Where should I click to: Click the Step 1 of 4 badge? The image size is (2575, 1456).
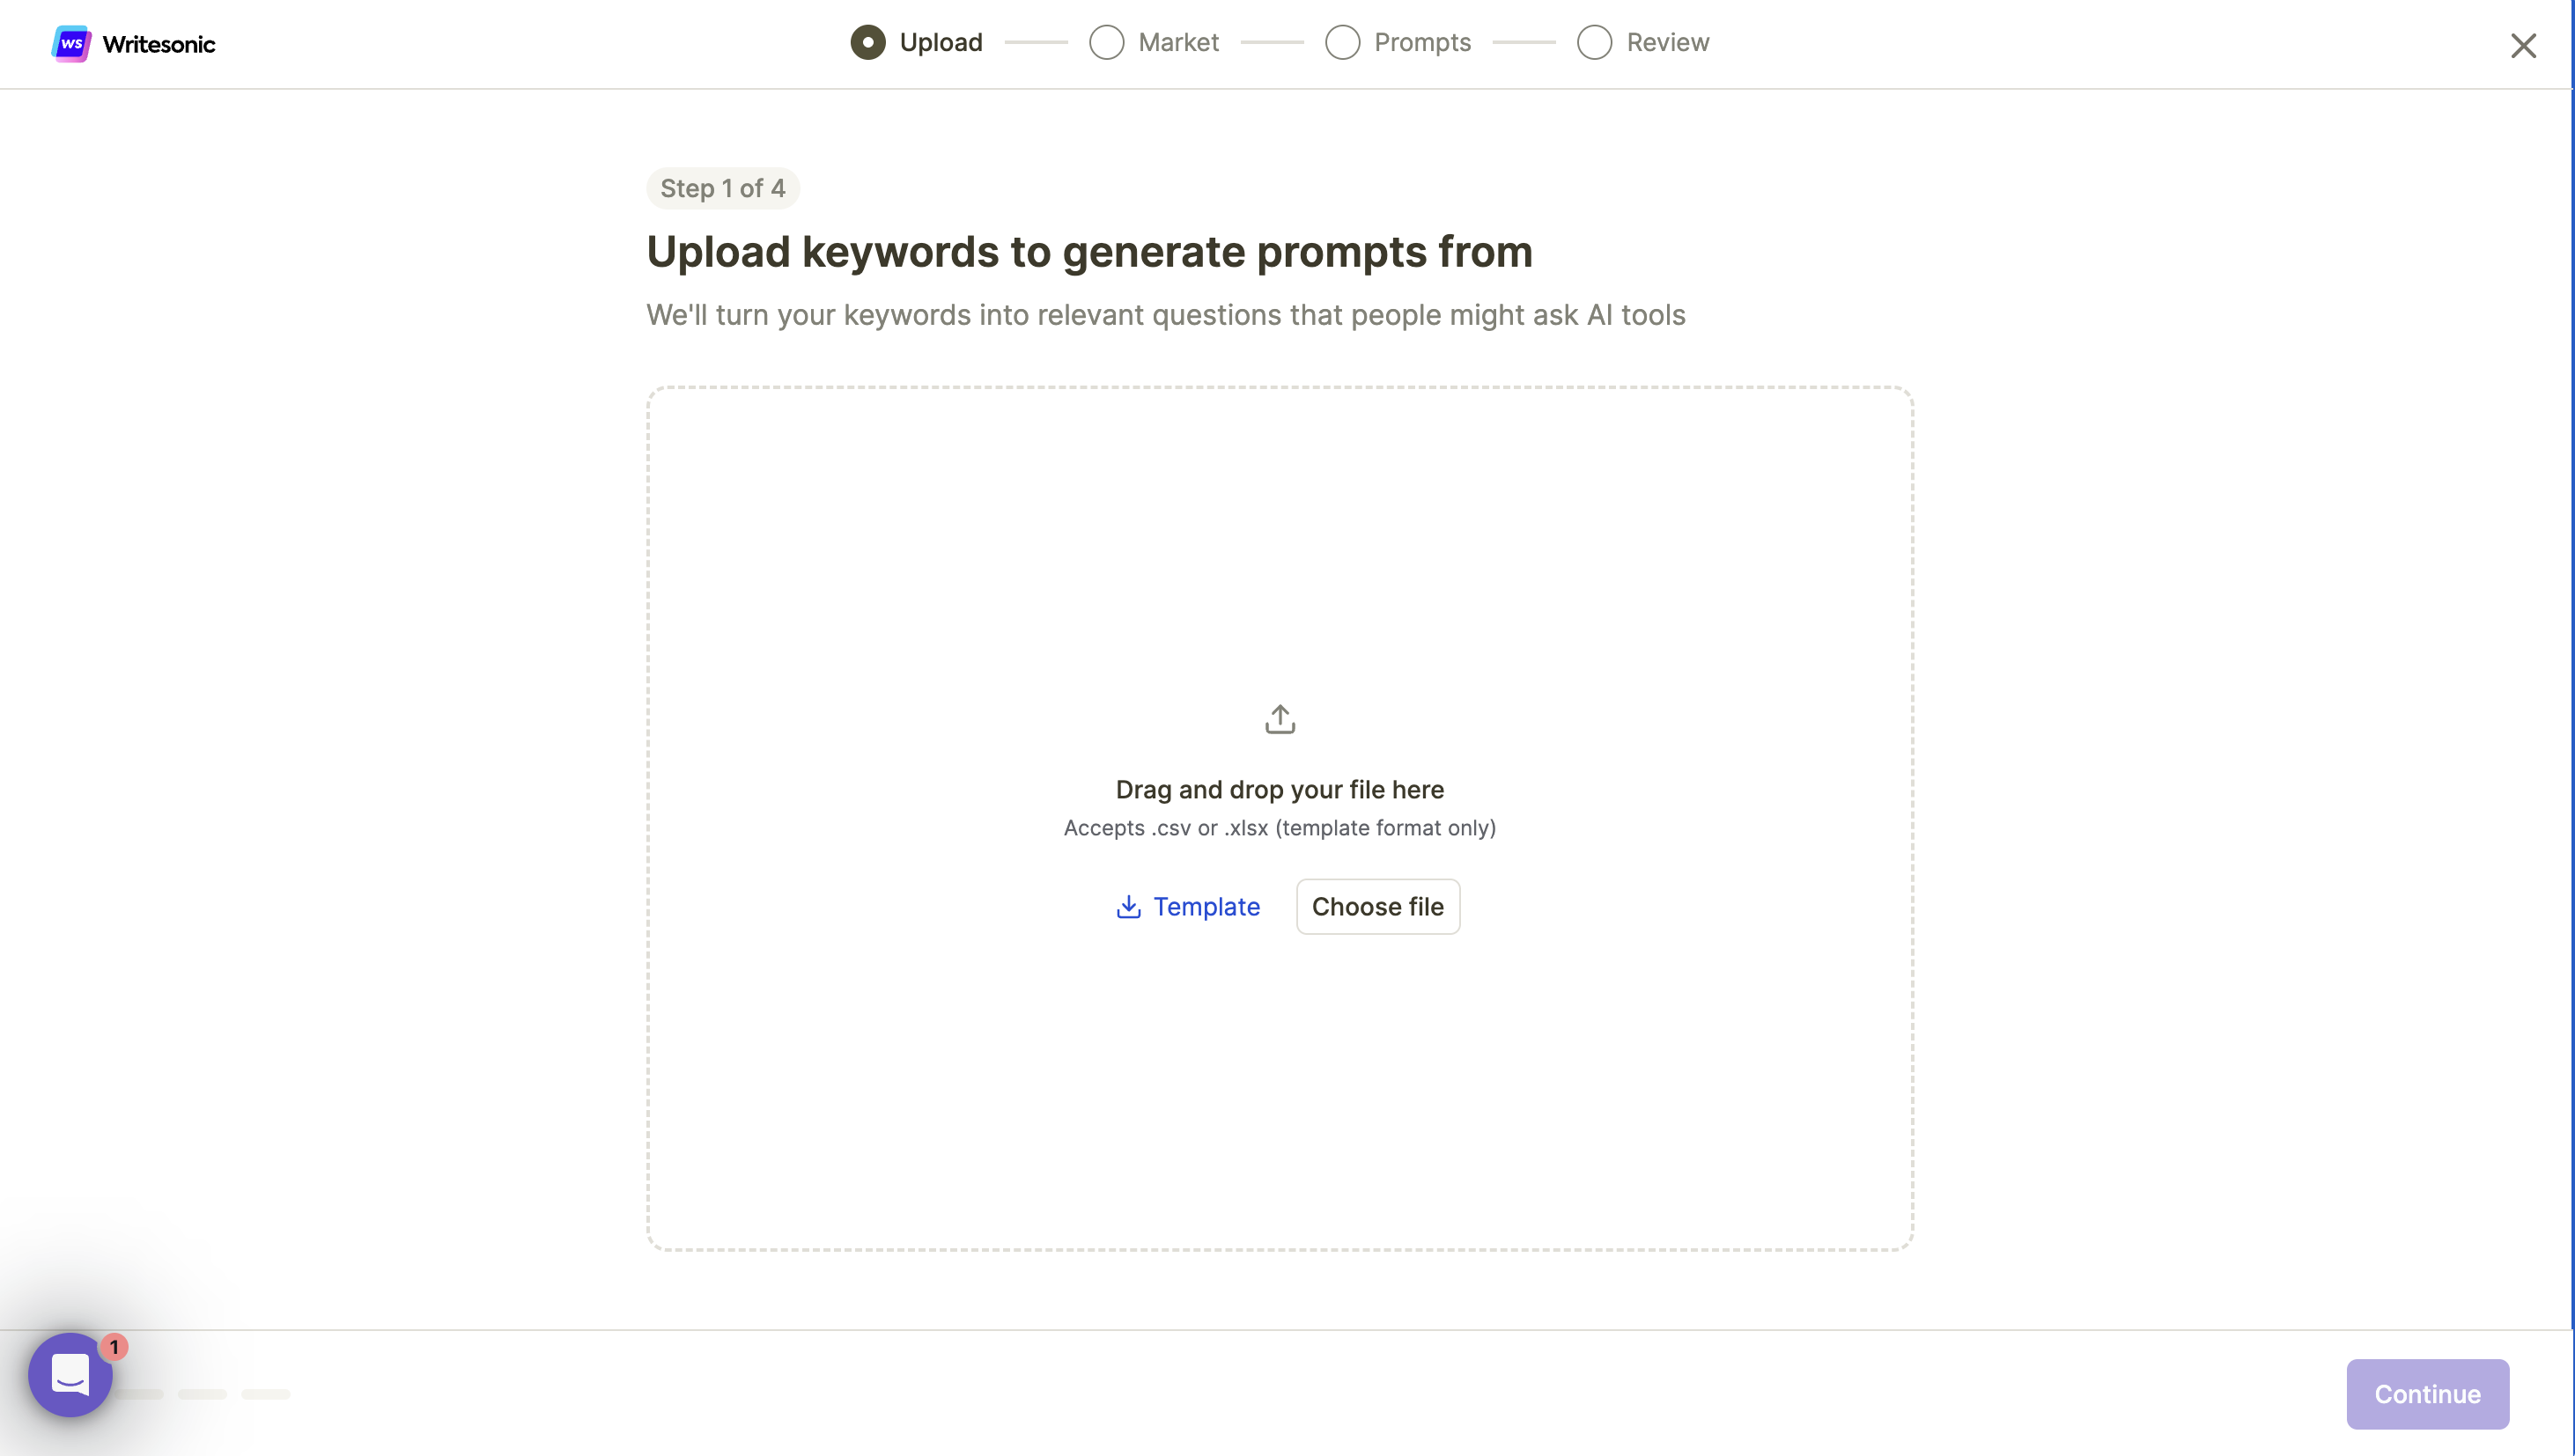point(722,188)
